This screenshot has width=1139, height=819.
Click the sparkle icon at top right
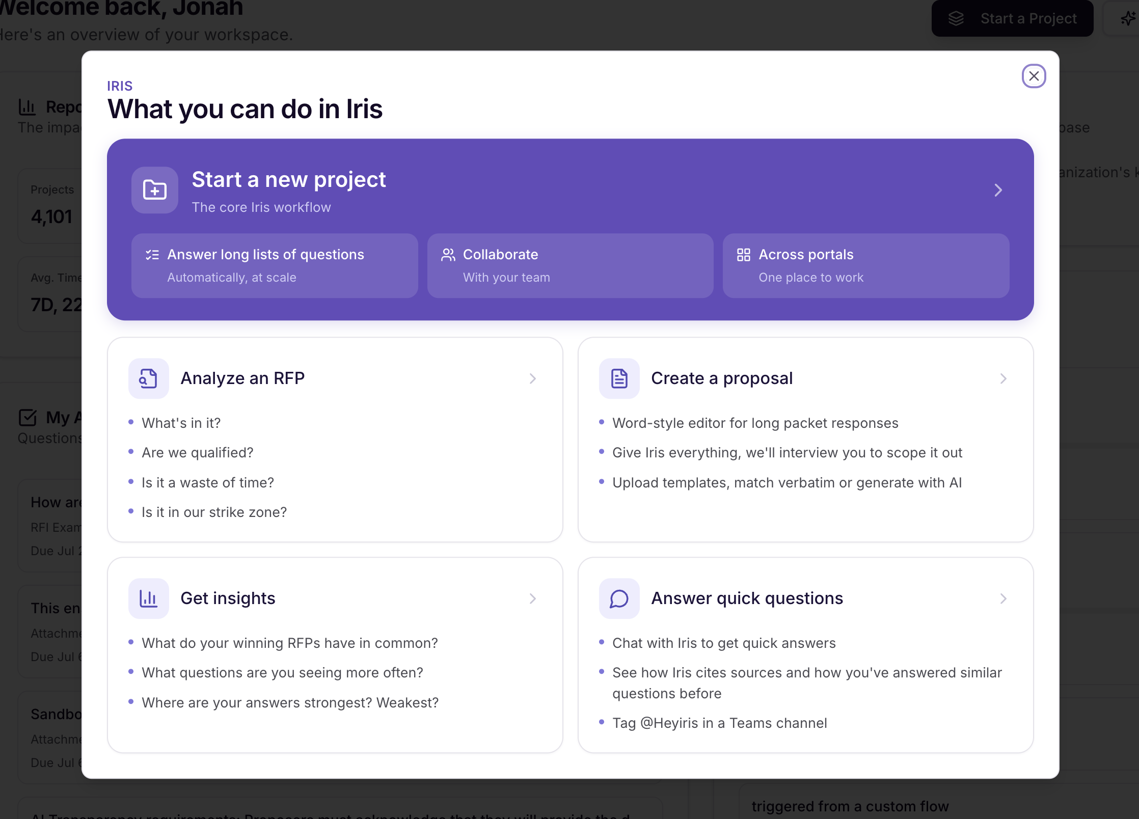click(x=1128, y=18)
